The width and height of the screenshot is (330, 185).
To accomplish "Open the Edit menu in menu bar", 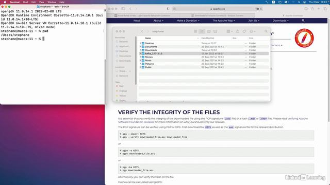I will point(34,2).
